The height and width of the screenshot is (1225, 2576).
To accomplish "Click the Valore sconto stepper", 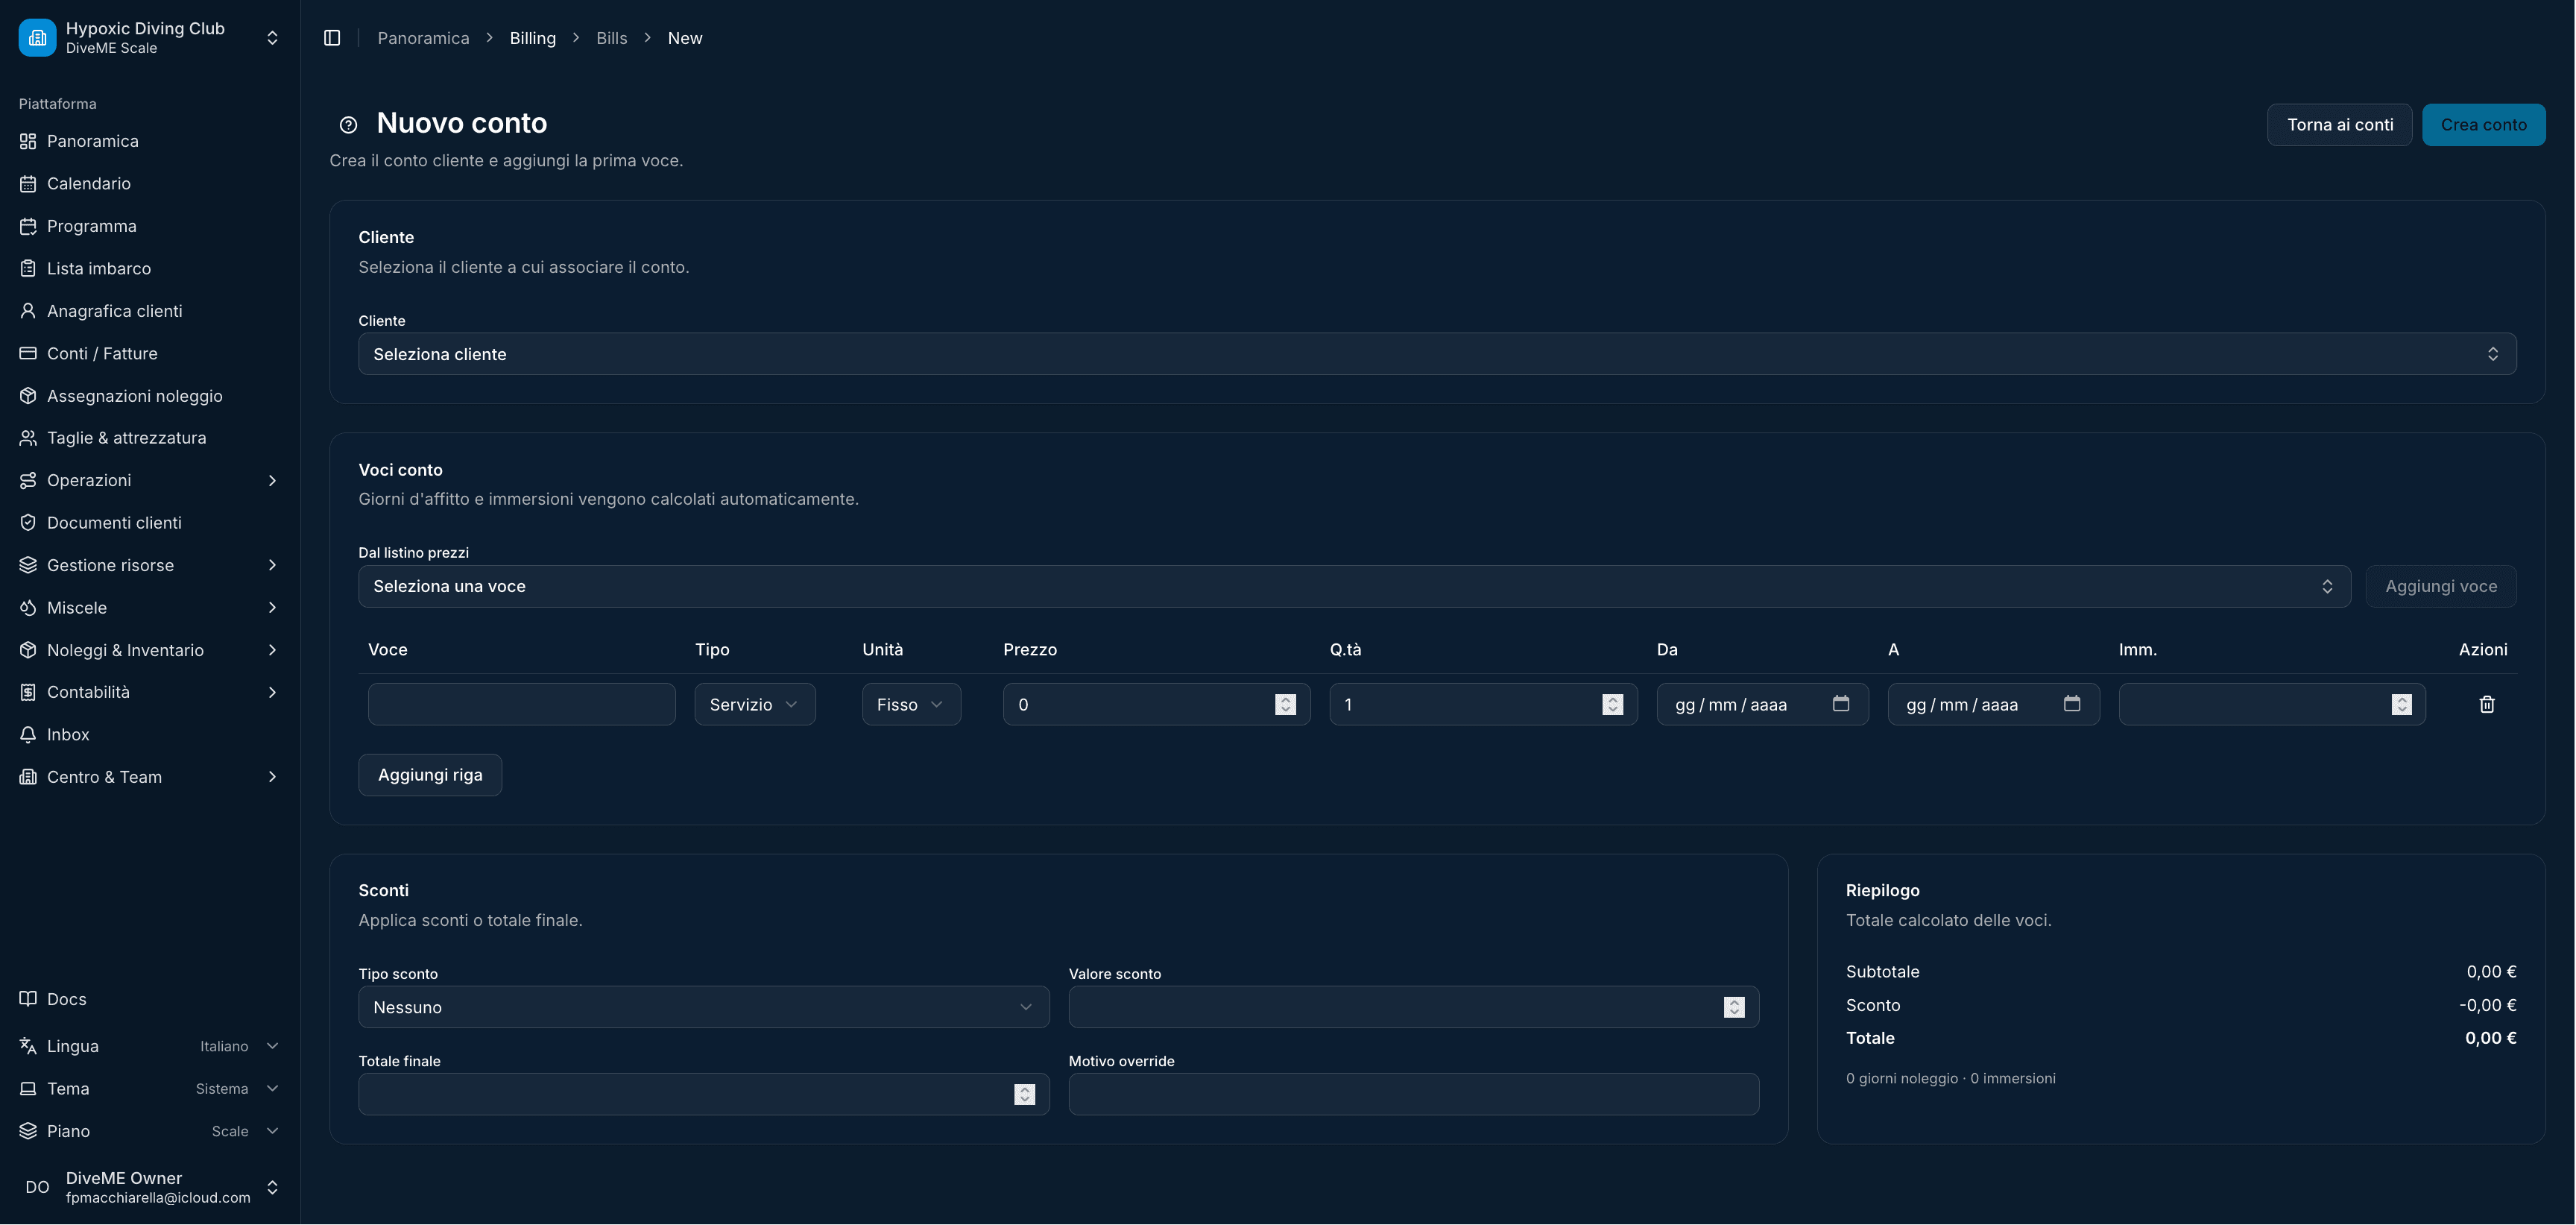I will (1734, 1007).
